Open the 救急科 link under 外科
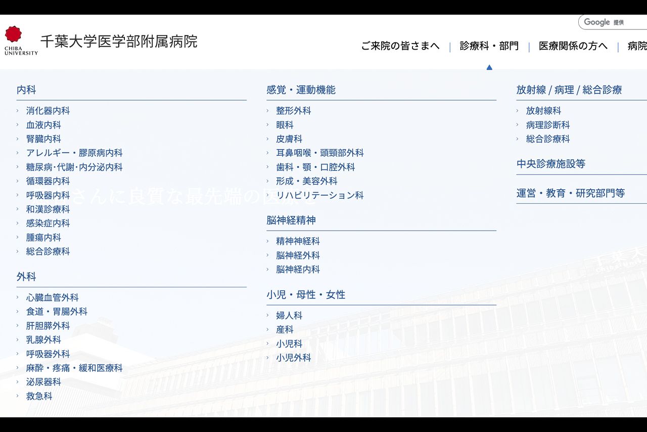The image size is (647, 432). point(39,397)
